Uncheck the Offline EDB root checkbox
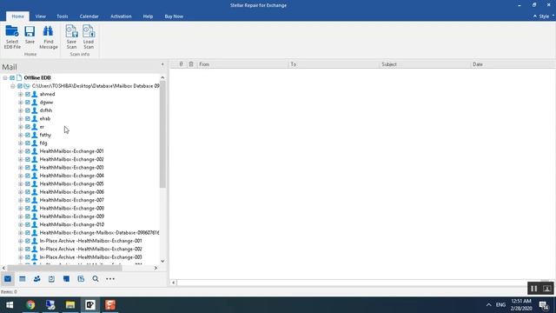 [x=12, y=77]
